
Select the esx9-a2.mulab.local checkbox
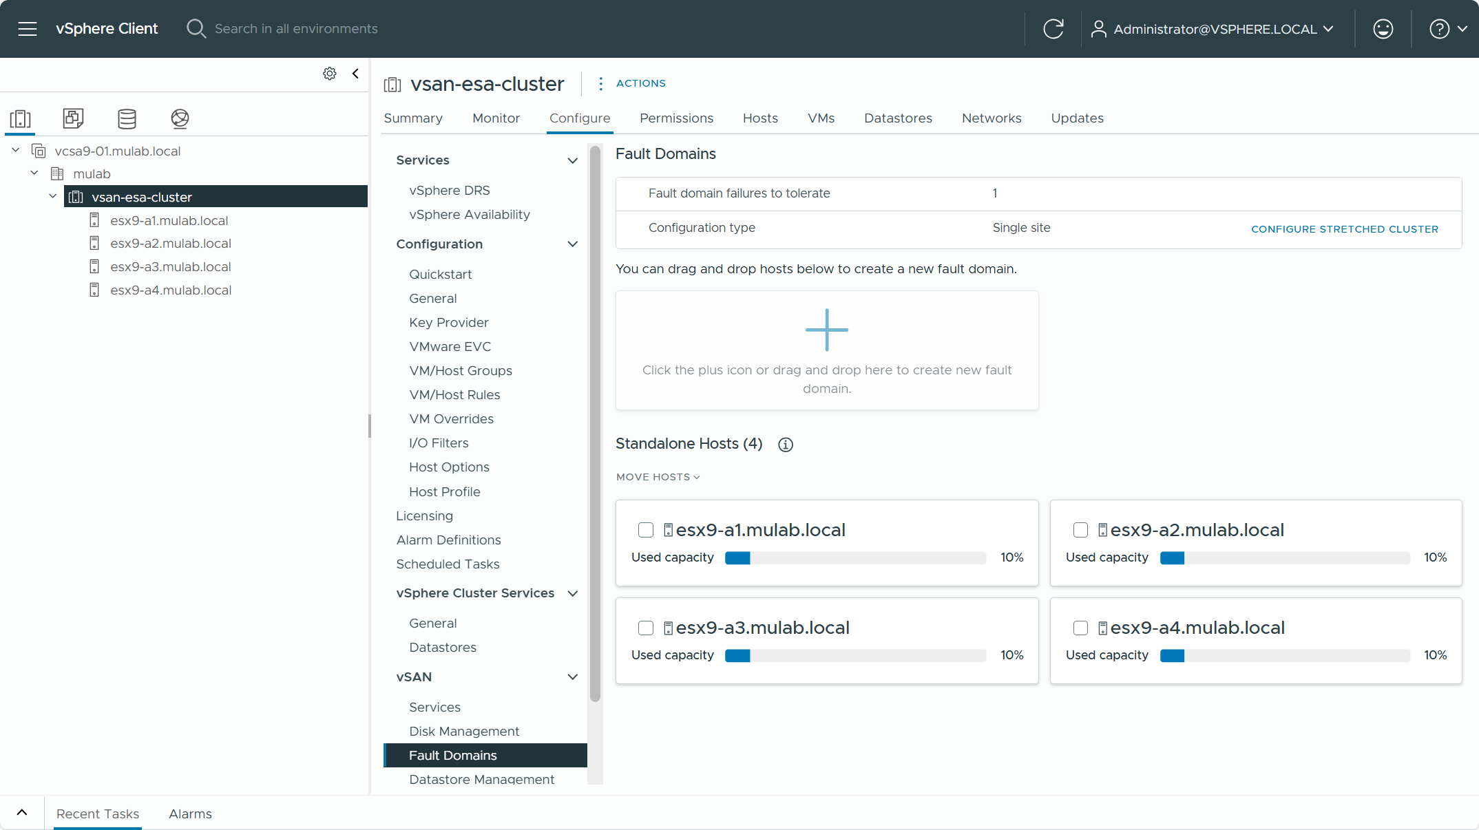point(1080,530)
